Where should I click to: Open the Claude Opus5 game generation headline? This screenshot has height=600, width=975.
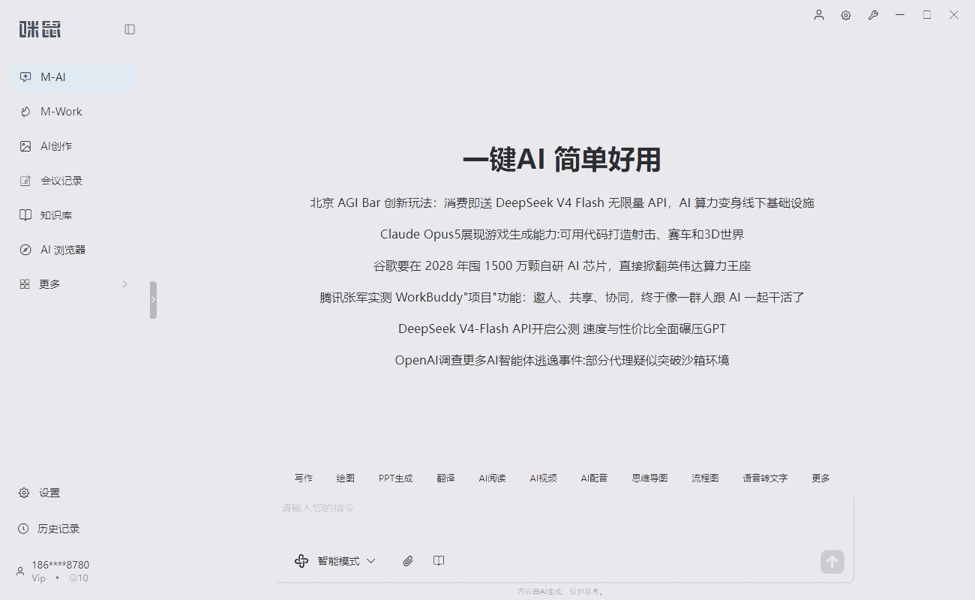click(562, 234)
